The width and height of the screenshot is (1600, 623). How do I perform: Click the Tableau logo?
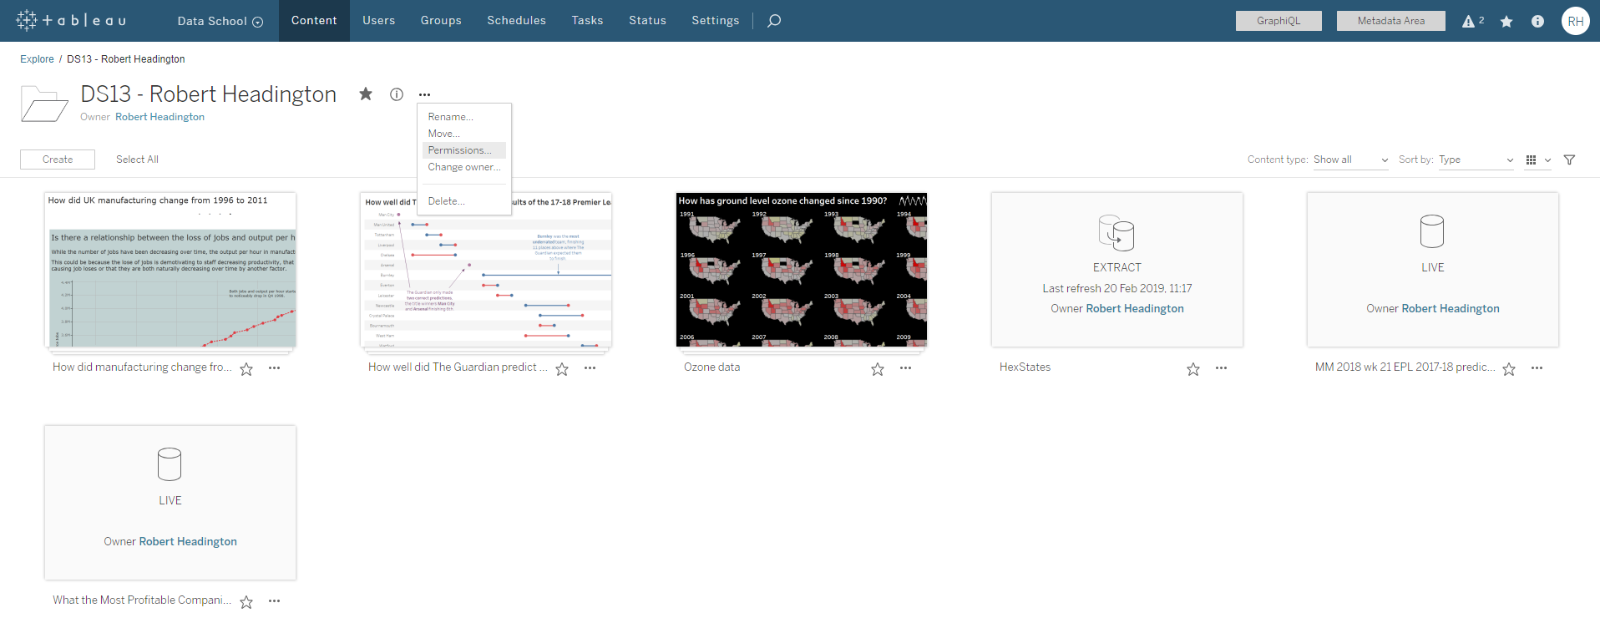click(x=71, y=20)
